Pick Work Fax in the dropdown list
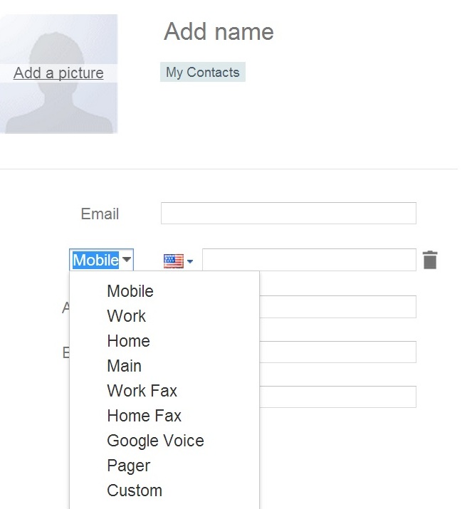 tap(142, 391)
